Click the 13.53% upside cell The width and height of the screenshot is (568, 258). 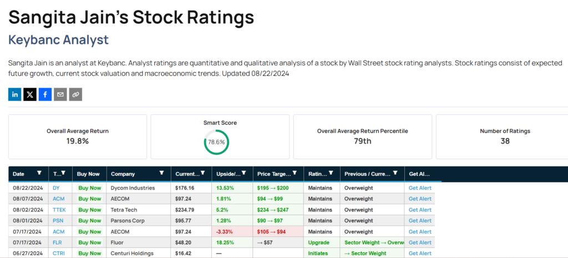pos(232,188)
